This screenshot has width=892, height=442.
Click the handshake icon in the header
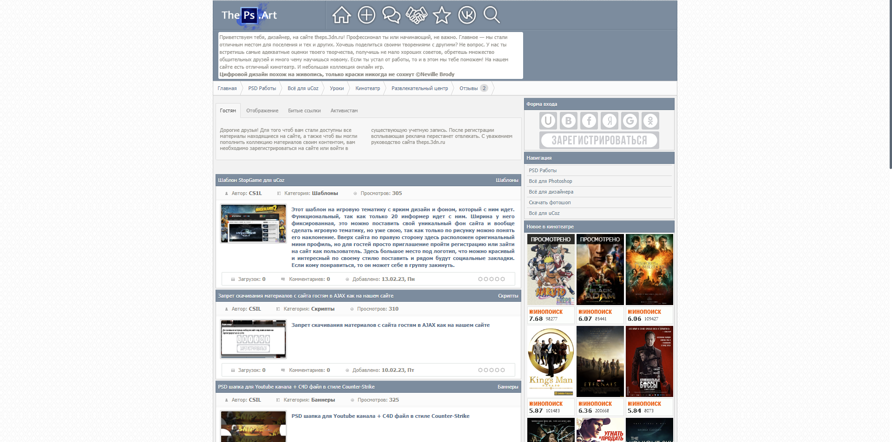pos(416,15)
